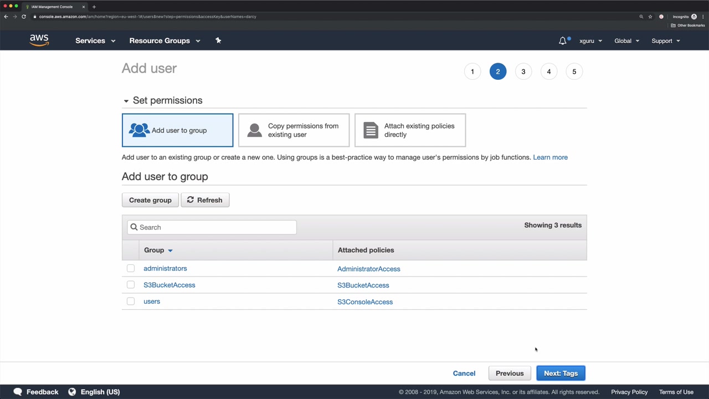Click the browser address bar URL
Screen dimensions: 709x399
tap(147, 17)
